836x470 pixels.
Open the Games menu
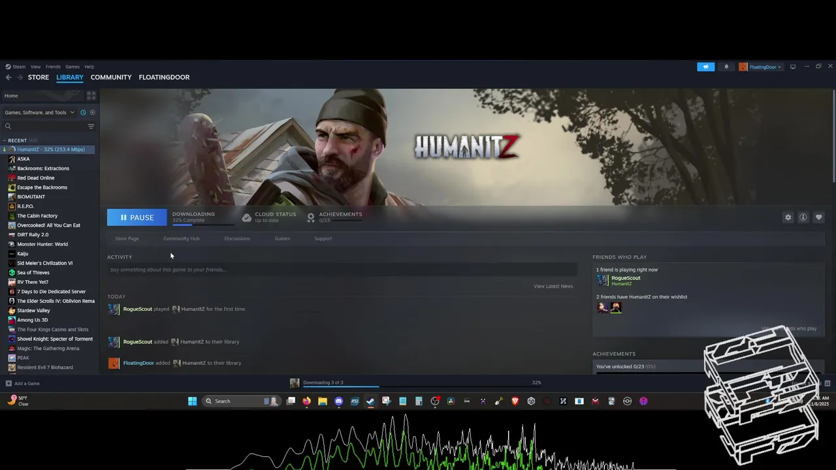click(x=72, y=67)
